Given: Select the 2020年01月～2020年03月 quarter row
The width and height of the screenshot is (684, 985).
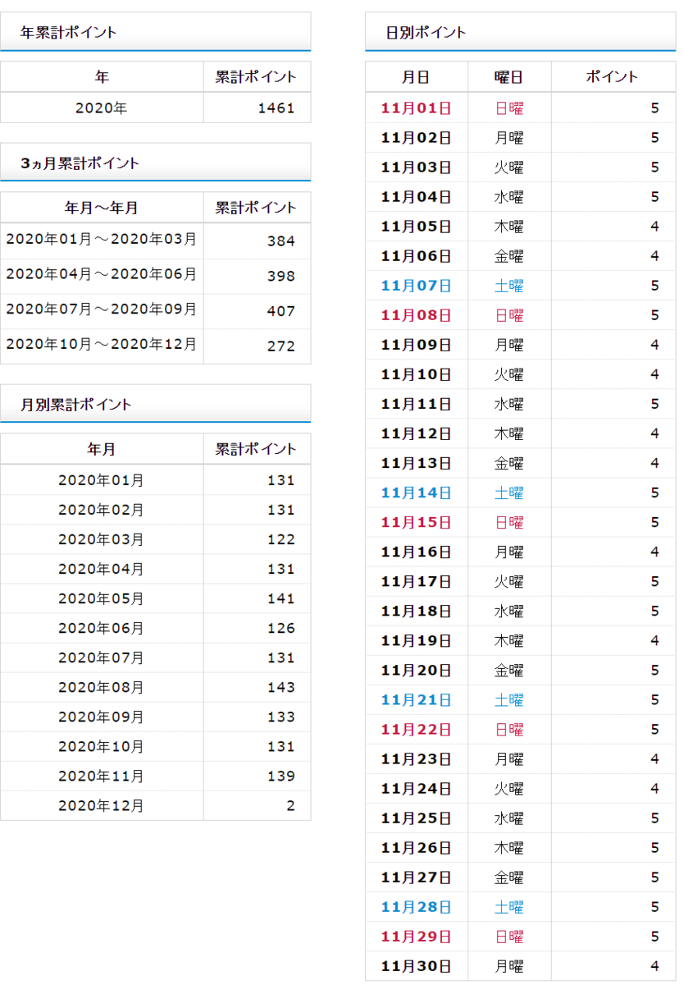Looking at the screenshot, I should [100, 241].
